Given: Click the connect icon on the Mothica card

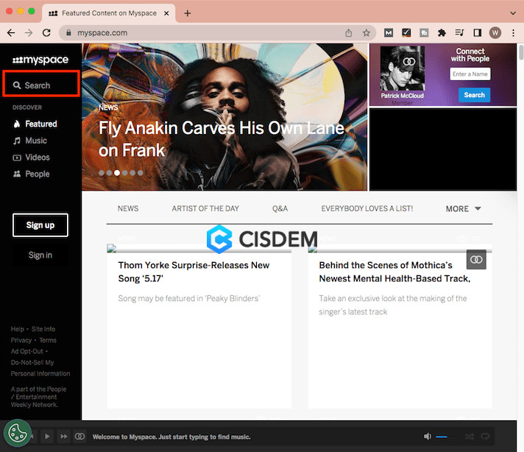Looking at the screenshot, I should click(476, 259).
